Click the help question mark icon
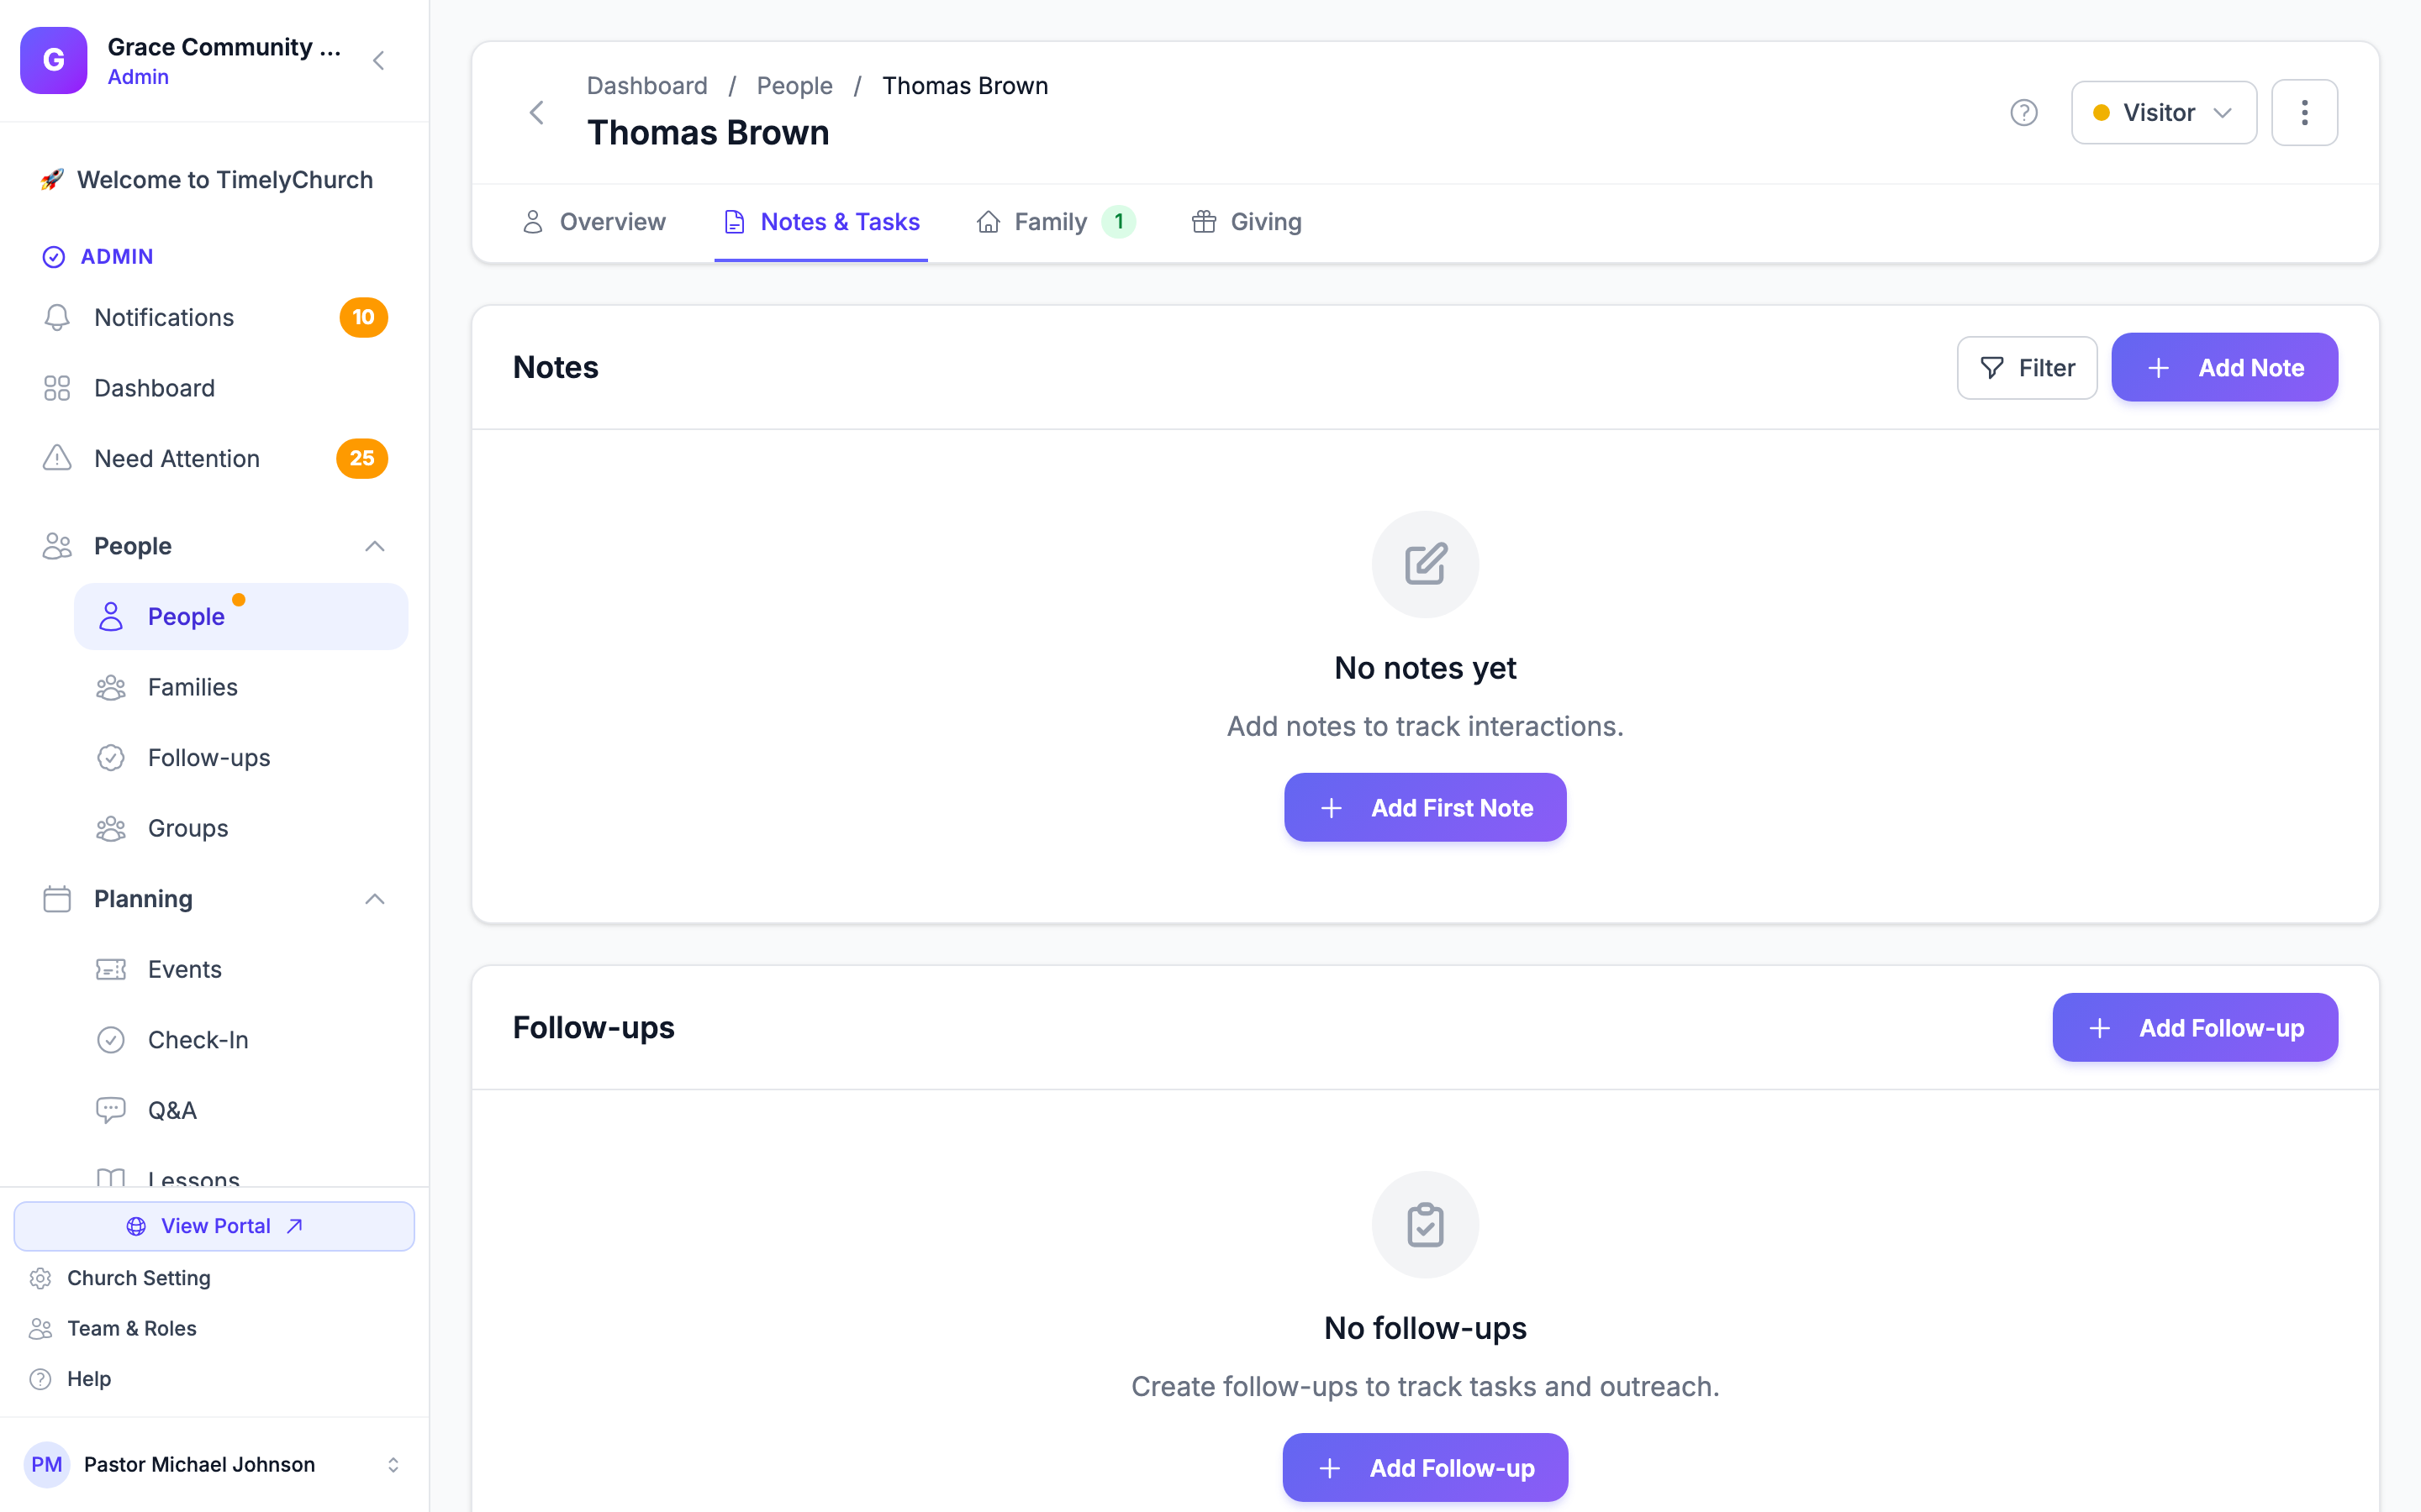This screenshot has height=1512, width=2421. (2023, 112)
